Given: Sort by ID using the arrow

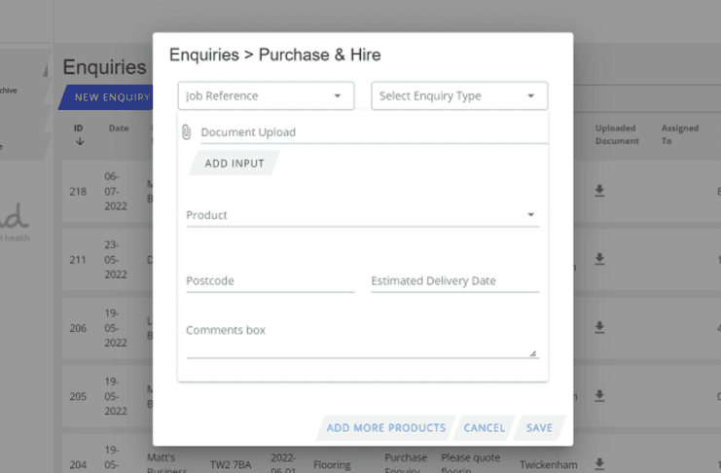Looking at the screenshot, I should (79, 141).
